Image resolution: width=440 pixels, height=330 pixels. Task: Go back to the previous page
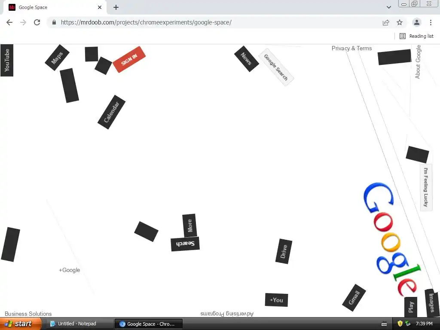tap(9, 22)
